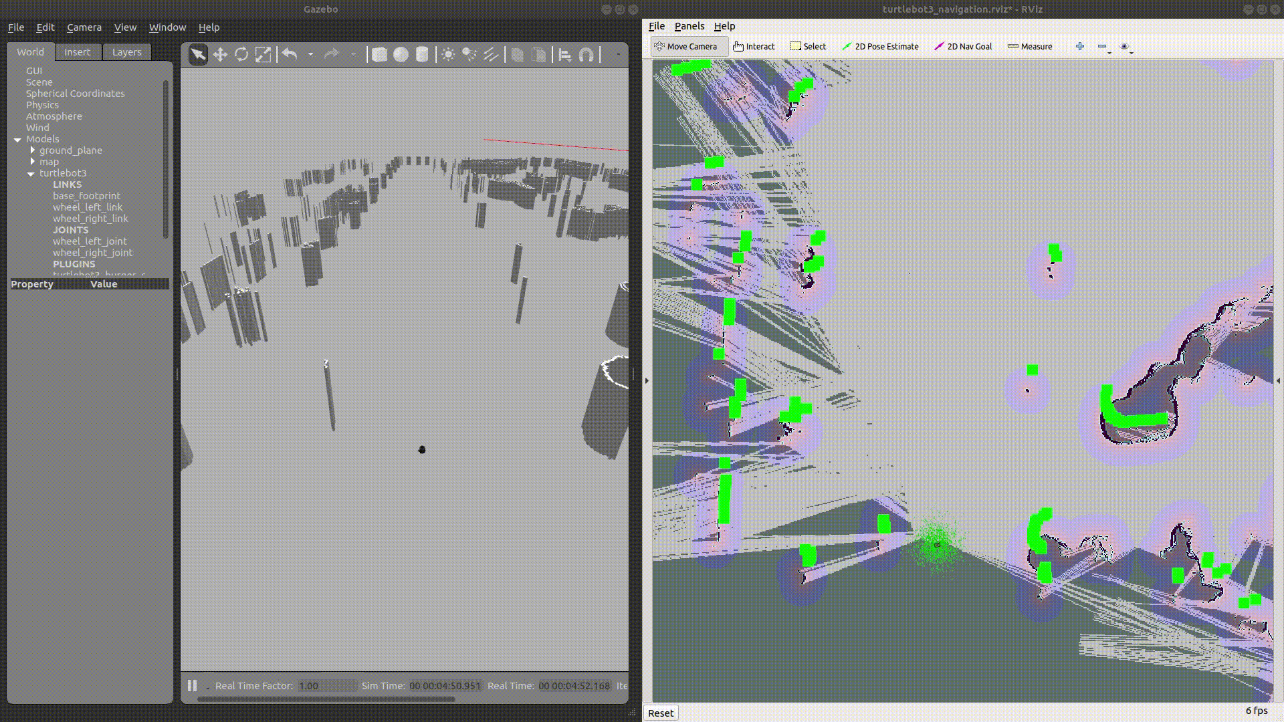Screen dimensions: 1284x722
Task: Click the RViz Reset button
Action: [660, 713]
